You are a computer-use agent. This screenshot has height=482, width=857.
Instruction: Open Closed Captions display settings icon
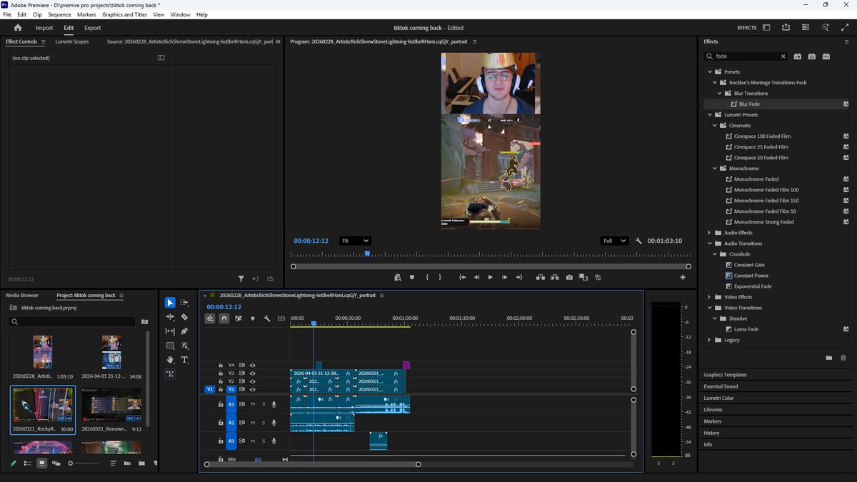pos(281,319)
